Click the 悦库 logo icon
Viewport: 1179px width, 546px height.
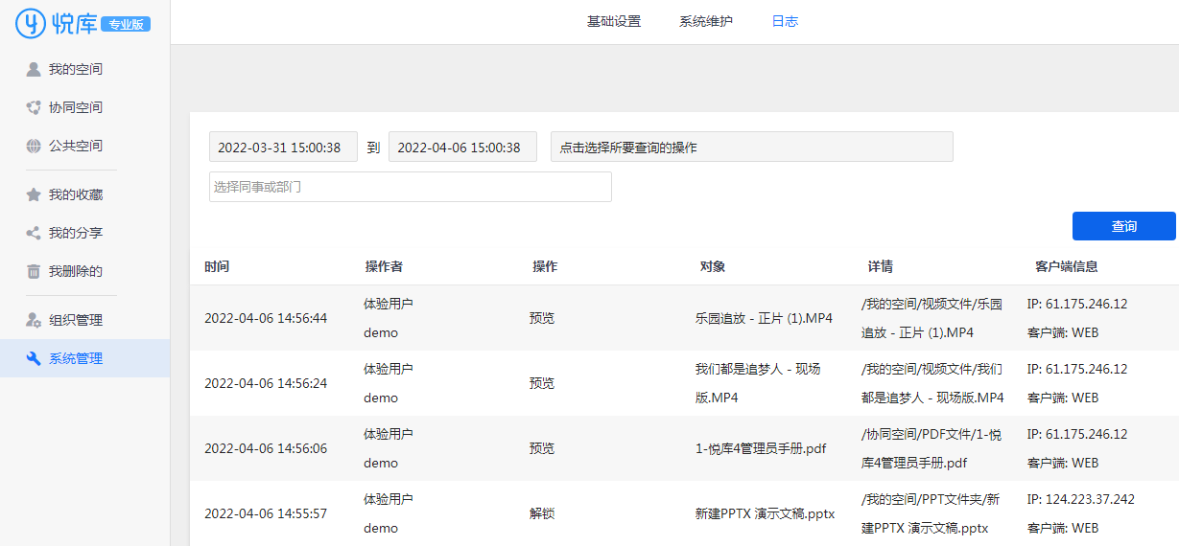coord(31,23)
